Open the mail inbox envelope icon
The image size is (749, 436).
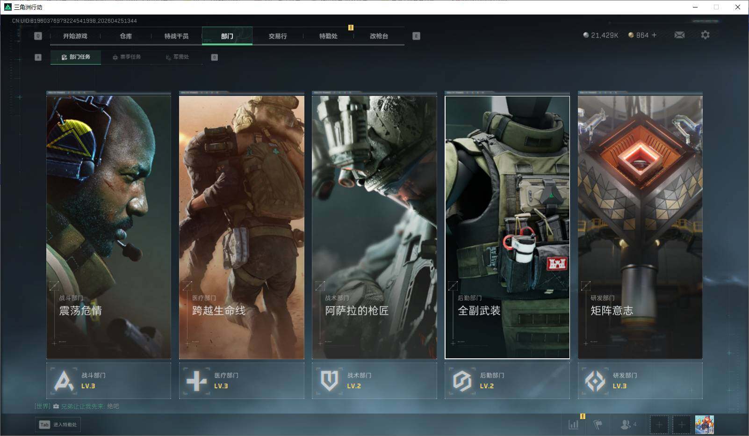pos(679,35)
